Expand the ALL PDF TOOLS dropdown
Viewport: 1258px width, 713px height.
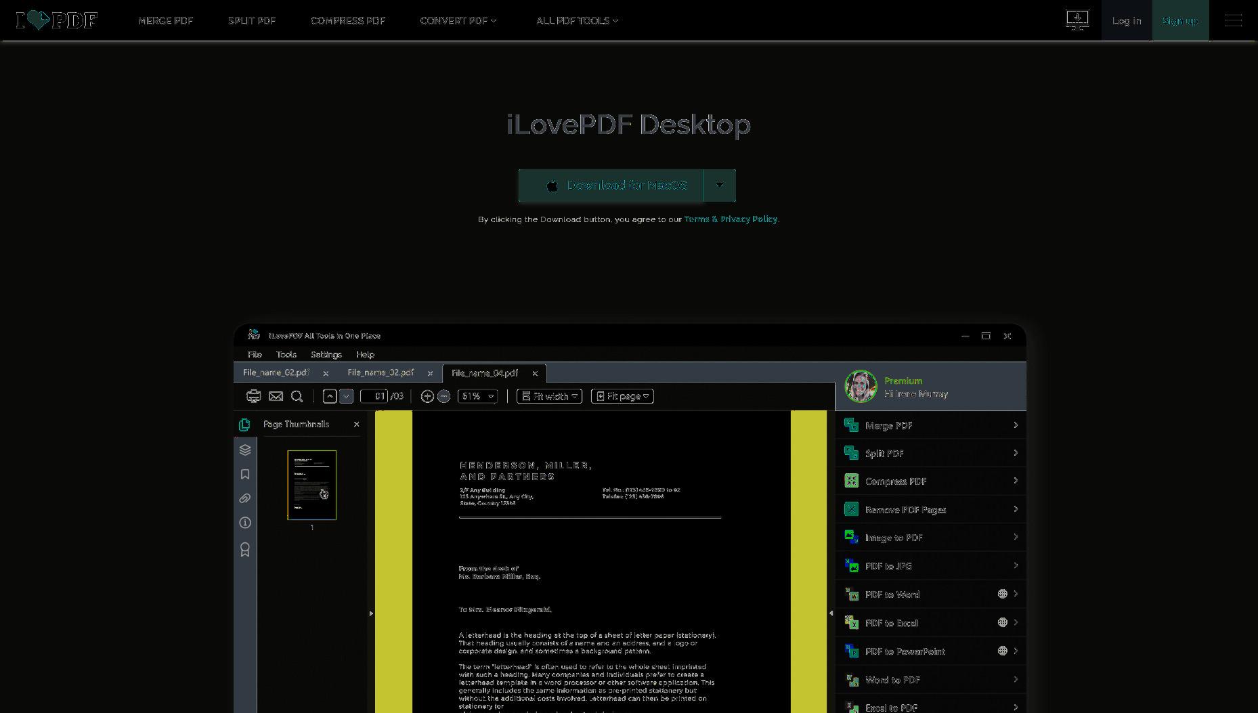click(x=578, y=21)
